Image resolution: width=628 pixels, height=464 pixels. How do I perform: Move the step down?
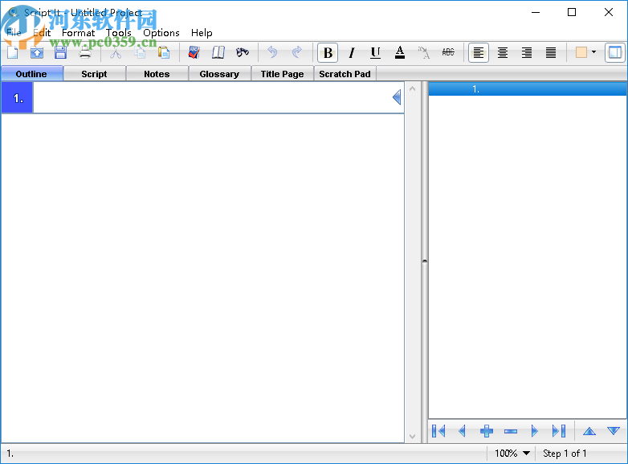[614, 431]
